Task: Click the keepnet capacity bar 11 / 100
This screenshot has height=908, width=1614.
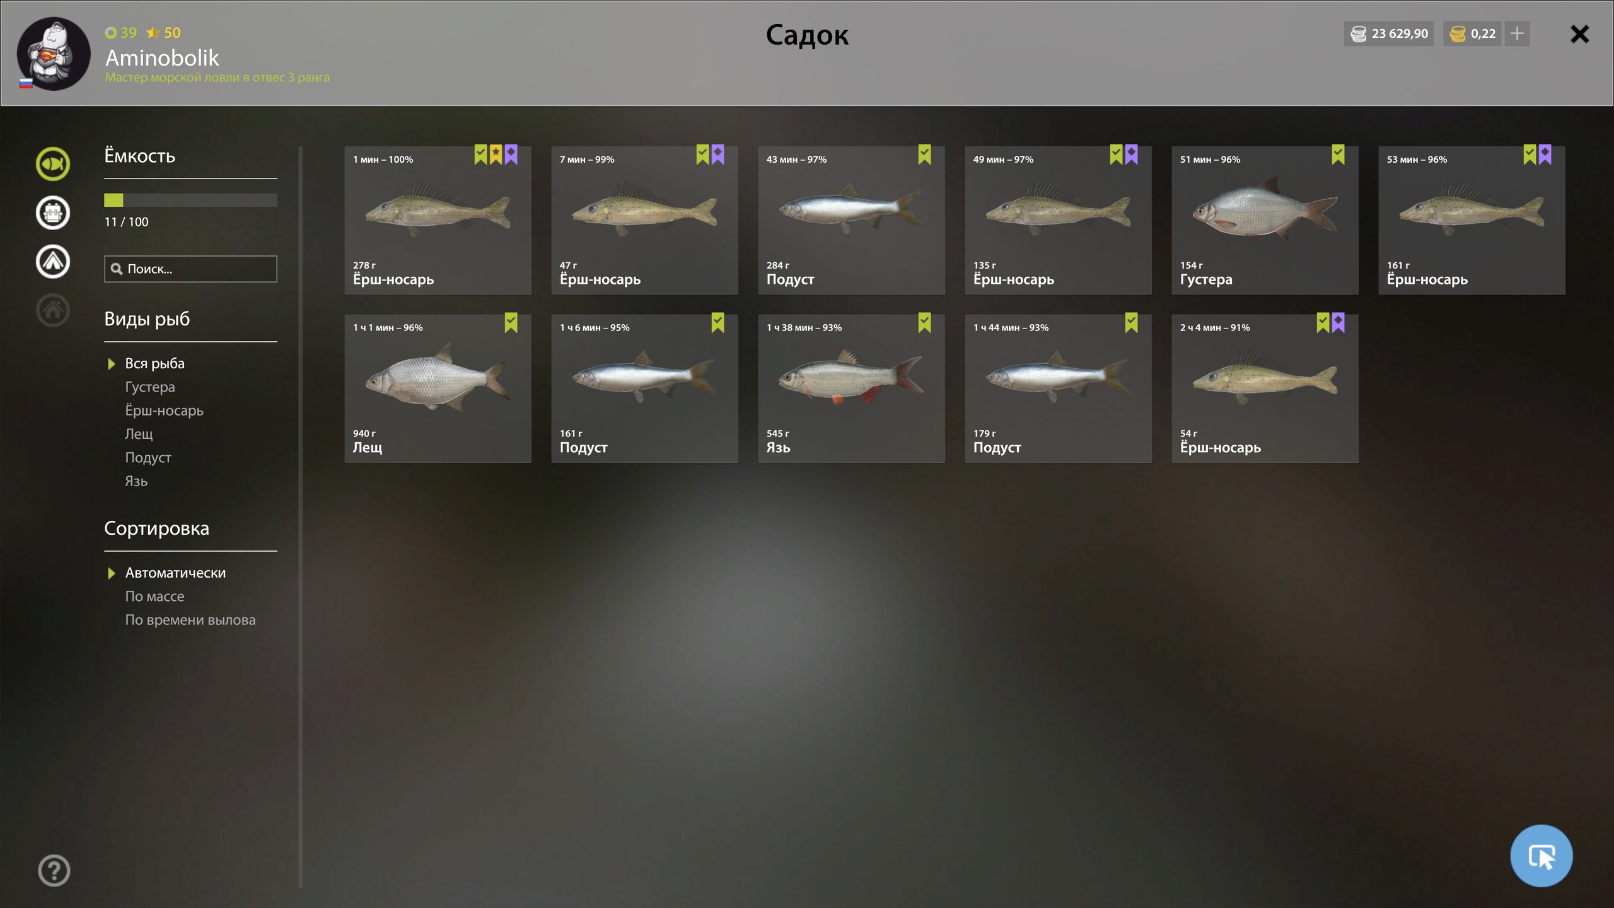Action: (x=190, y=200)
